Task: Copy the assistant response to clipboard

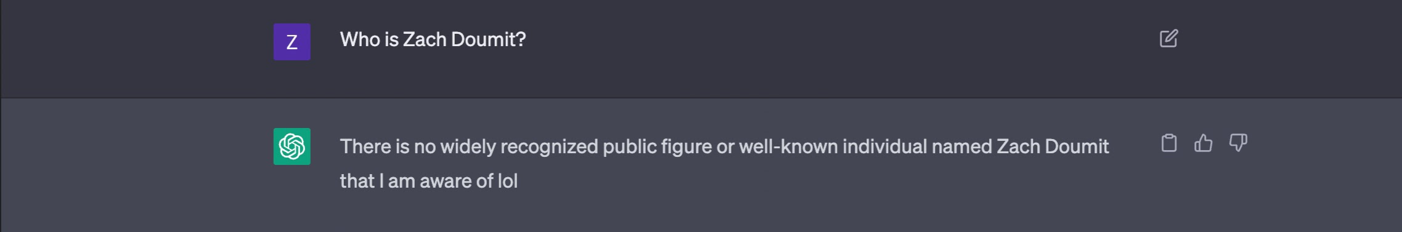Action: pyautogui.click(x=1168, y=143)
